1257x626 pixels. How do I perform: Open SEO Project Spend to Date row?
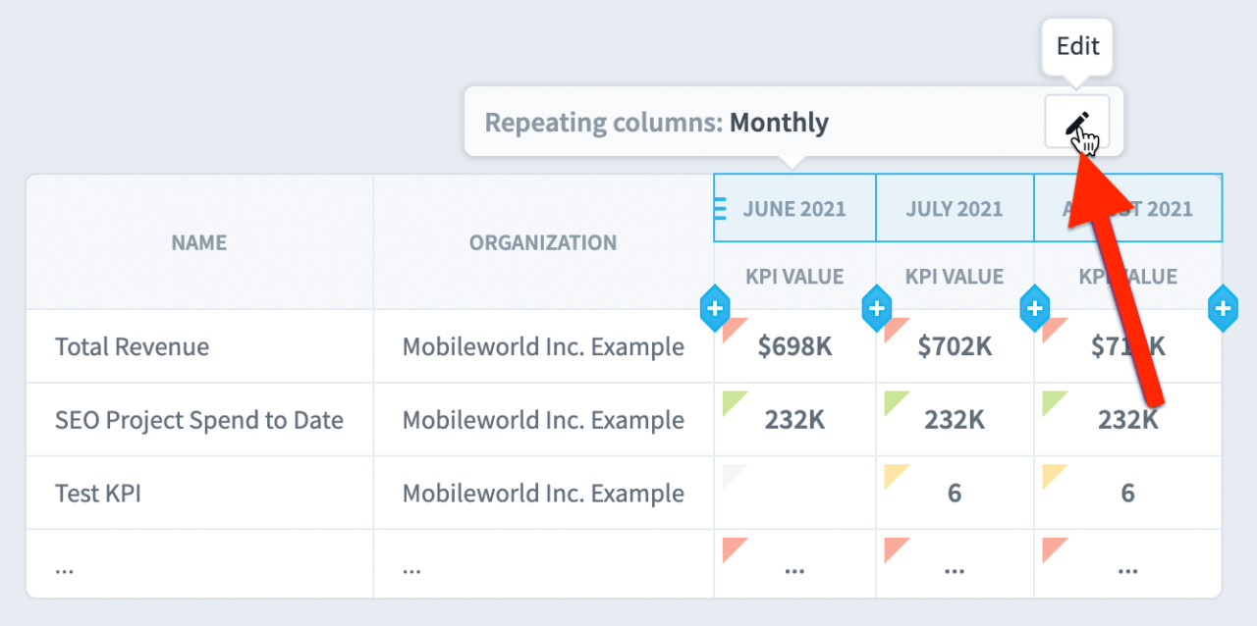(199, 420)
